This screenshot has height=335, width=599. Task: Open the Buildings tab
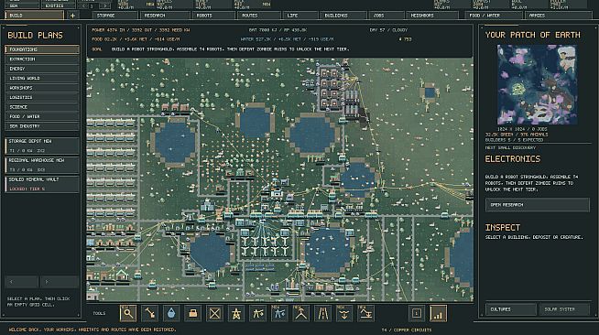(x=343, y=16)
